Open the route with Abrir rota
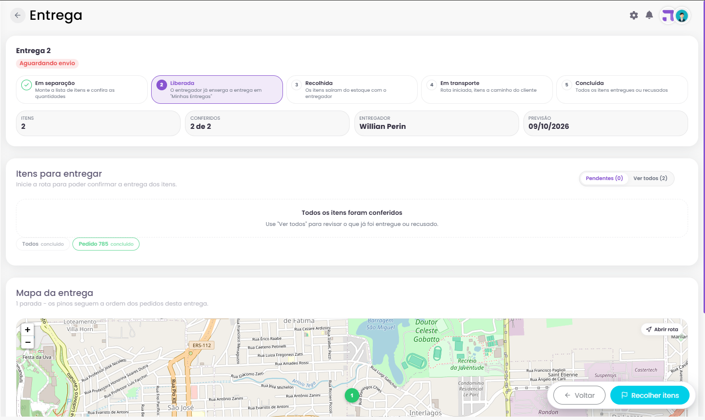The width and height of the screenshot is (705, 420). (x=662, y=329)
